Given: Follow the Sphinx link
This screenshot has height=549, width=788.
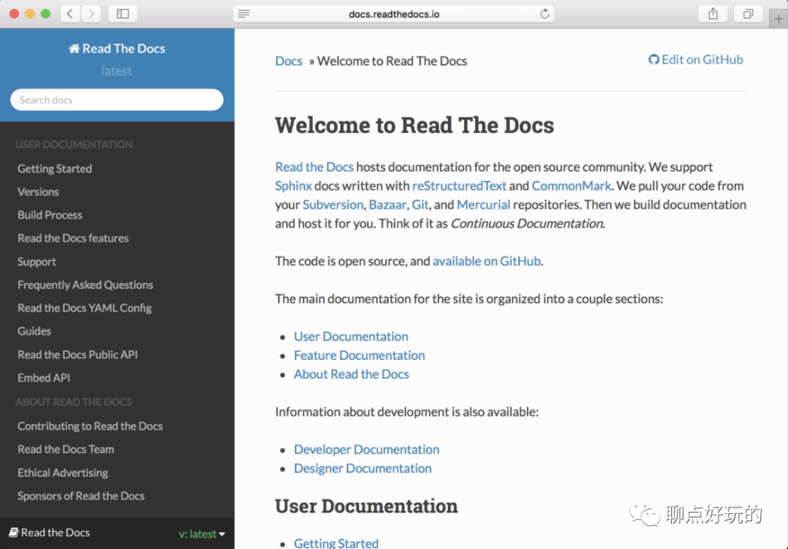Looking at the screenshot, I should coord(293,185).
